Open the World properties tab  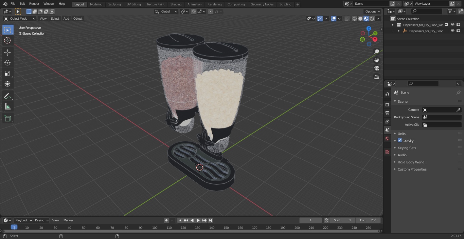point(387,138)
